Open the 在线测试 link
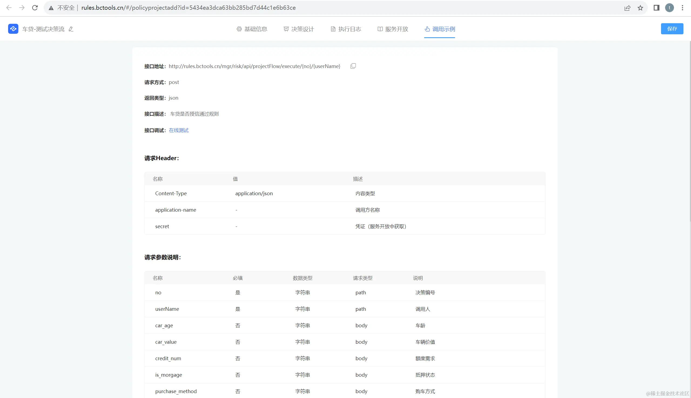Image resolution: width=691 pixels, height=398 pixels. pos(178,130)
